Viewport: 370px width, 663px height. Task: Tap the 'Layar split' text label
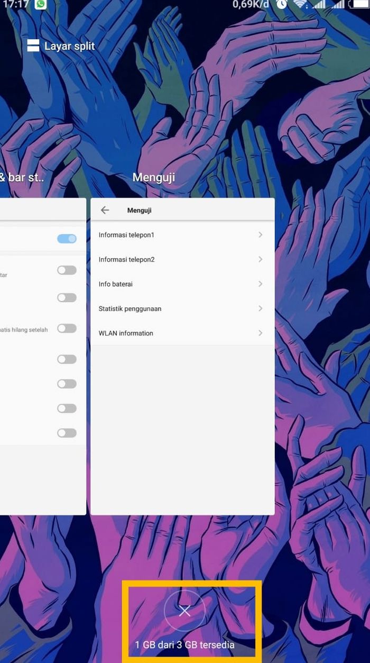coord(69,46)
